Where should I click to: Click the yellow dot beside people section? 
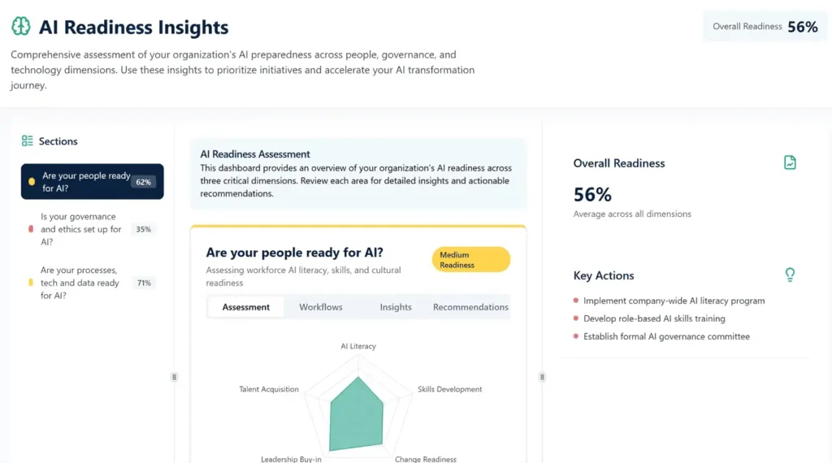point(32,182)
